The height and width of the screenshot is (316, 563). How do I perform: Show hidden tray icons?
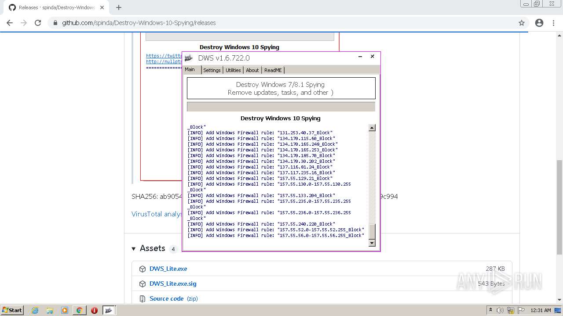point(490,310)
